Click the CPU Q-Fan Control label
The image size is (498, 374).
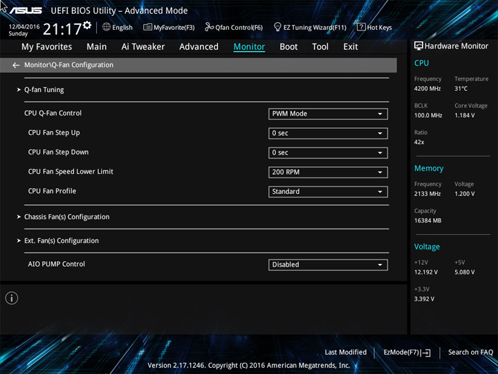(x=53, y=113)
